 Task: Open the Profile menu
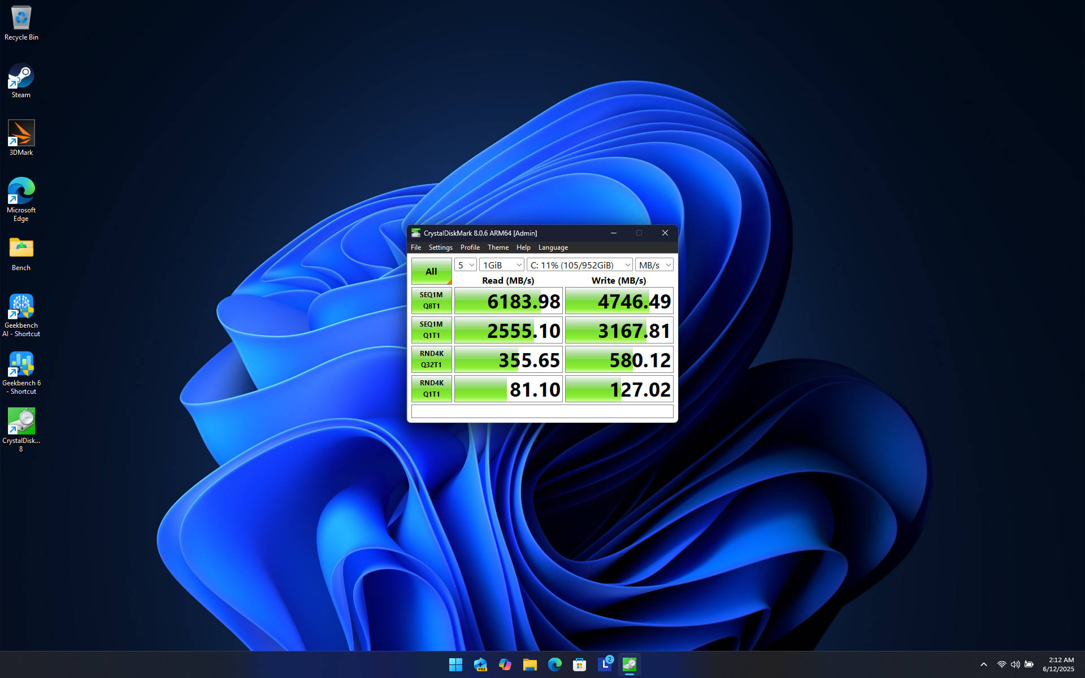[470, 247]
